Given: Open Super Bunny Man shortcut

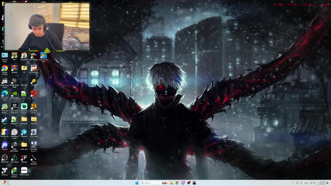Looking at the screenshot, I should point(43,57).
